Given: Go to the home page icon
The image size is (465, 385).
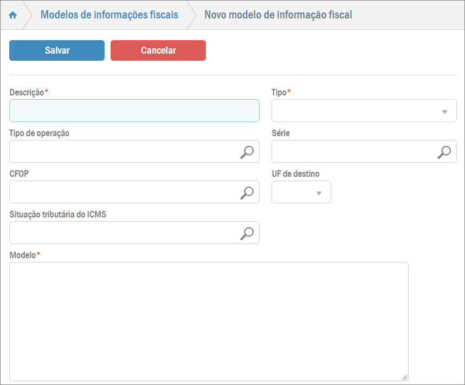Looking at the screenshot, I should tap(13, 15).
